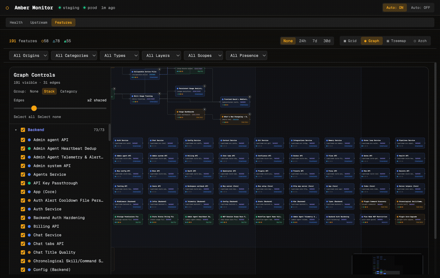Uncheck the Admin agent API checkbox

[x=23, y=140]
